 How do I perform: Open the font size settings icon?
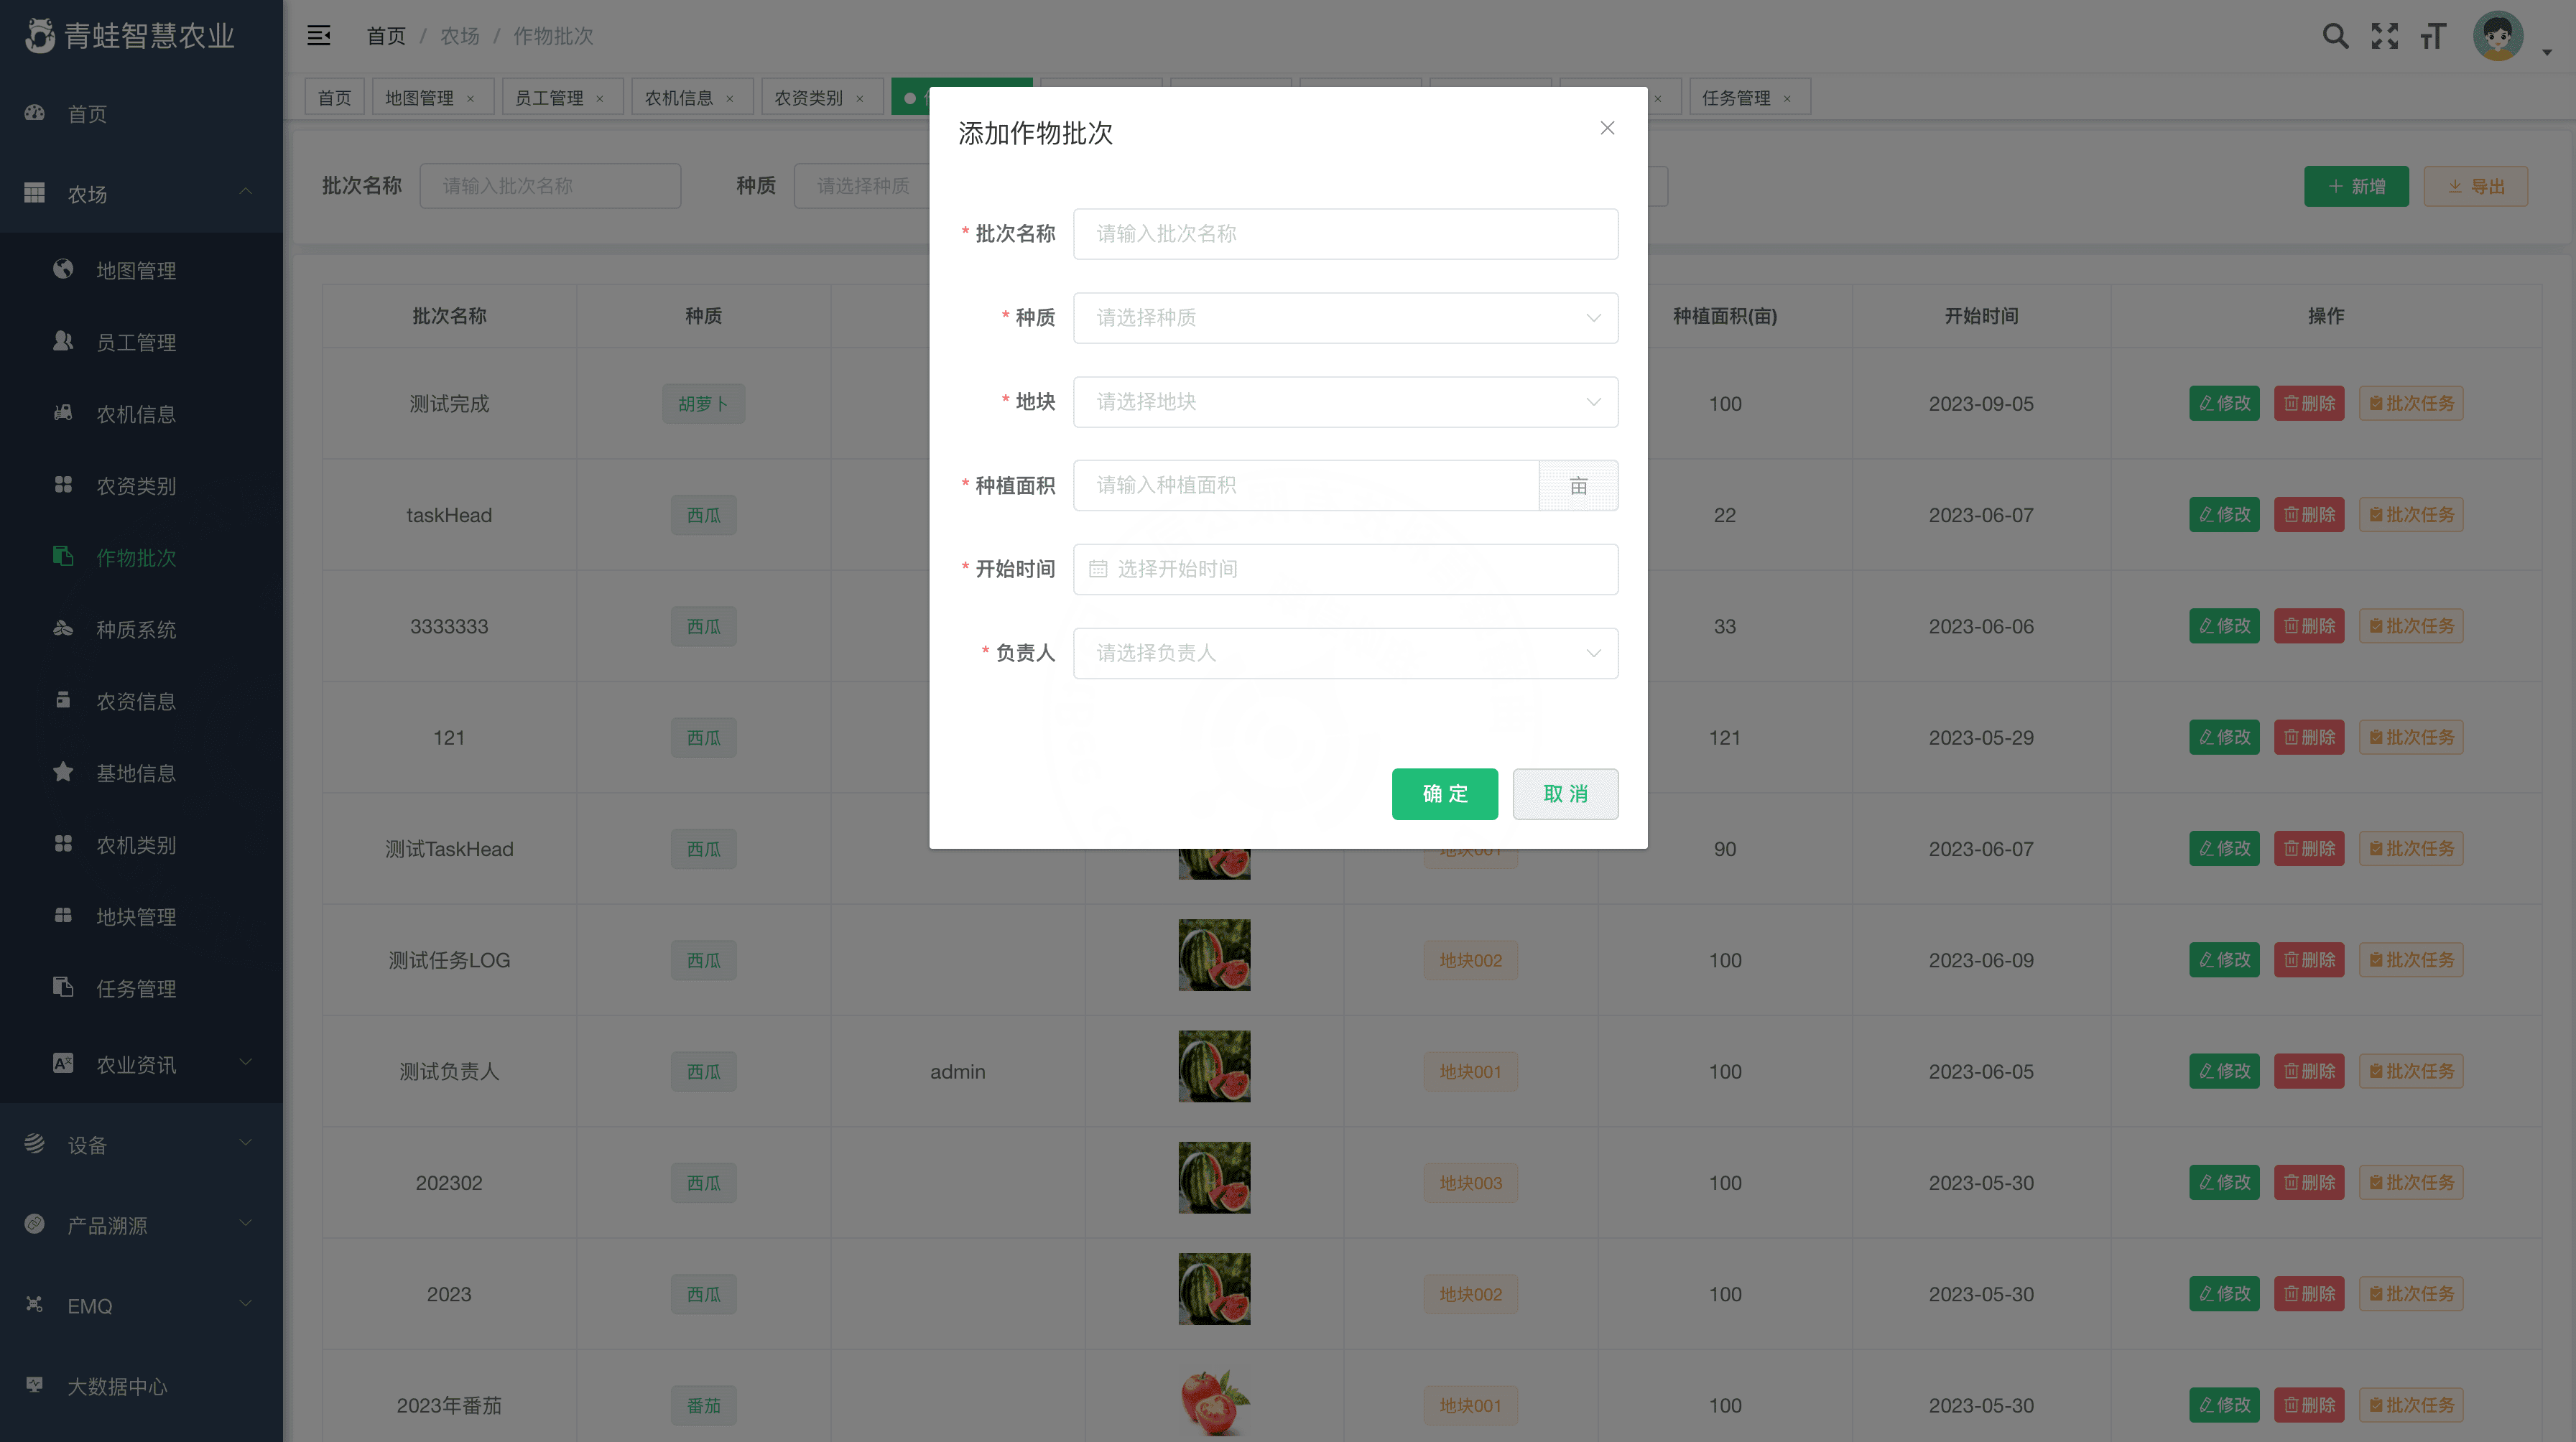tap(2432, 36)
